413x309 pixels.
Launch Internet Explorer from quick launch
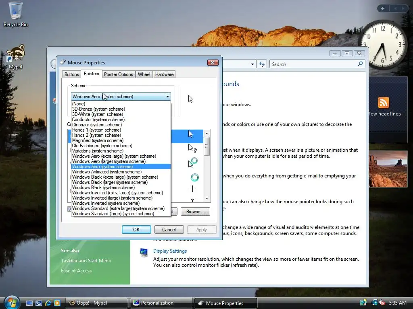pos(48,303)
